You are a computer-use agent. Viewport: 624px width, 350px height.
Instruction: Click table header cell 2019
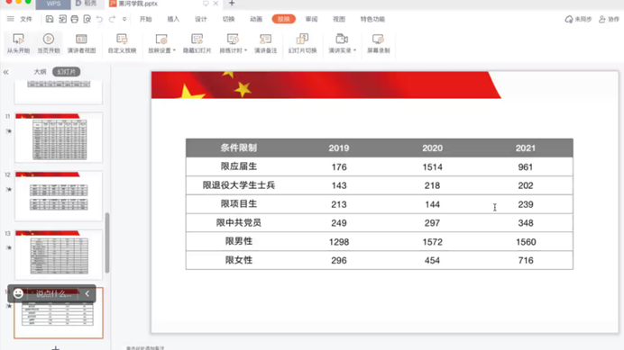coord(339,148)
